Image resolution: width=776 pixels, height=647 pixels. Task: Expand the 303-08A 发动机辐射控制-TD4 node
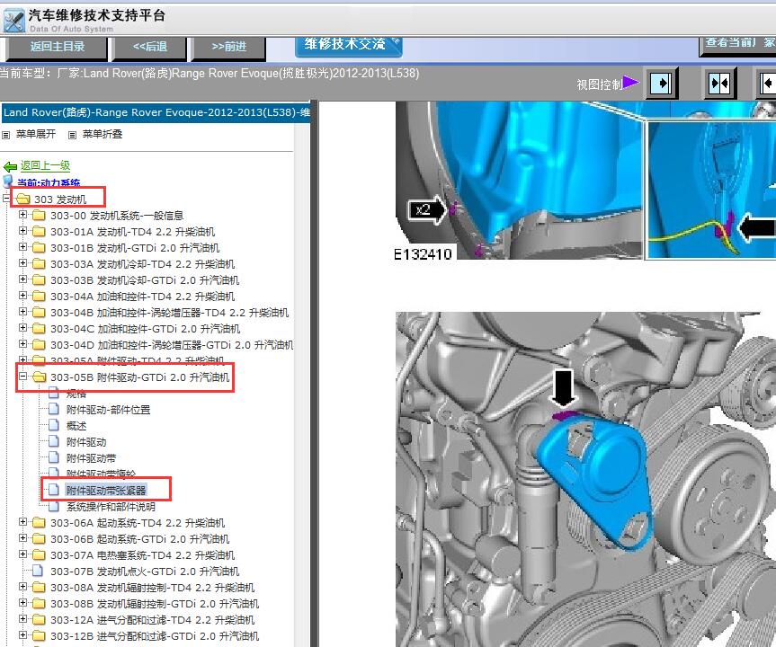coord(22,587)
